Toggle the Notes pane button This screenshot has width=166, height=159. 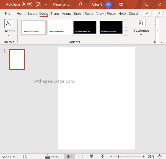coord(52,157)
